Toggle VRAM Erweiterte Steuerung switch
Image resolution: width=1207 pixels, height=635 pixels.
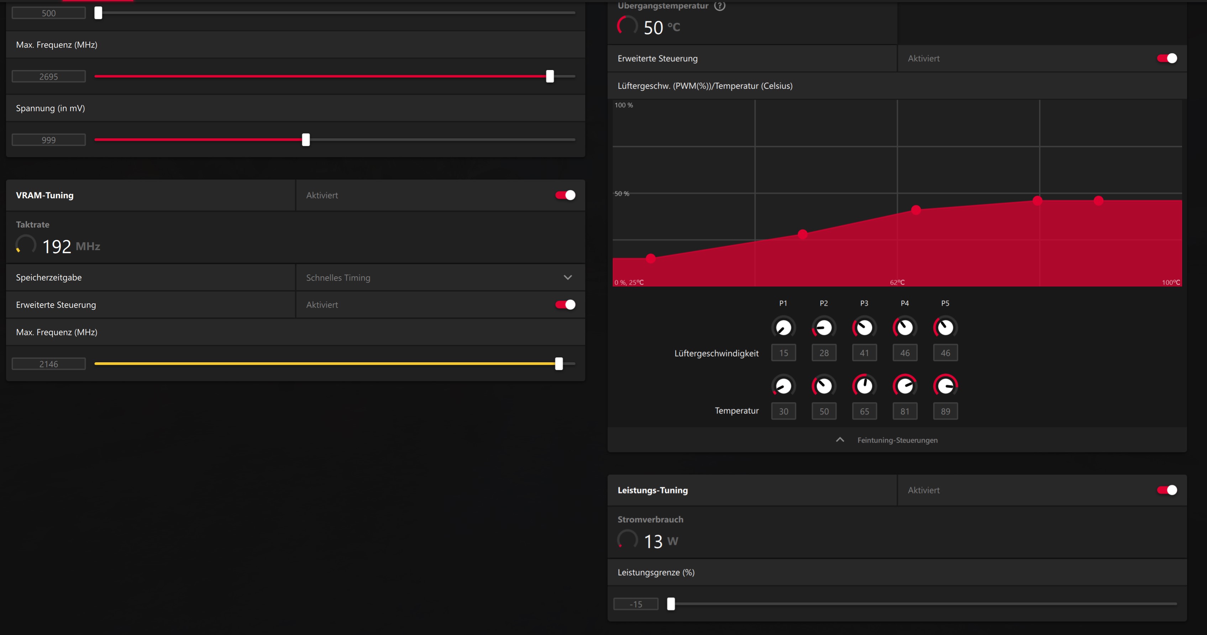coord(565,305)
